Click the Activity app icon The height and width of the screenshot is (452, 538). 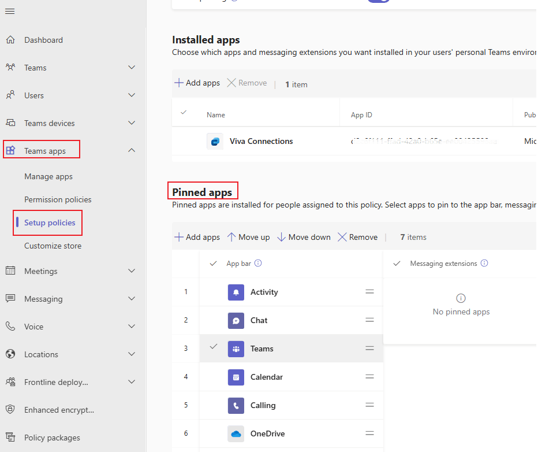click(x=236, y=292)
